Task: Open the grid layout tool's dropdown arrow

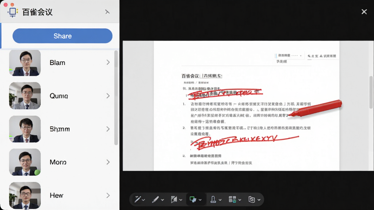Action: [x=240, y=200]
